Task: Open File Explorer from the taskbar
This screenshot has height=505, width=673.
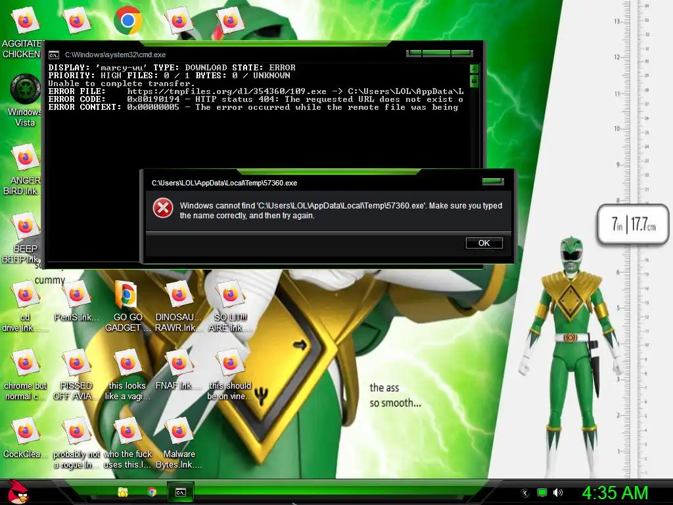Action: coord(123,492)
